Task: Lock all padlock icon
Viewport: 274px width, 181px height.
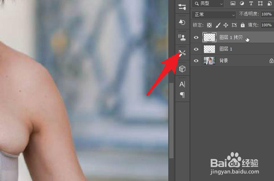Action: [x=242, y=25]
